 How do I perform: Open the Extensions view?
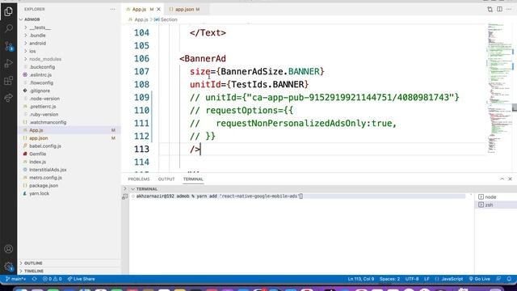[9, 81]
